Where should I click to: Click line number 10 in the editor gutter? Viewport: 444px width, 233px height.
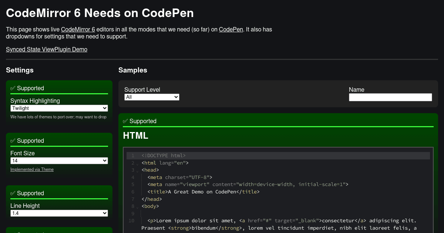(131, 220)
